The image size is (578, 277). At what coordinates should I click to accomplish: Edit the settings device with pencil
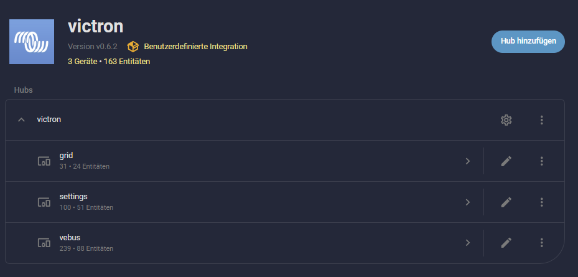(506, 202)
